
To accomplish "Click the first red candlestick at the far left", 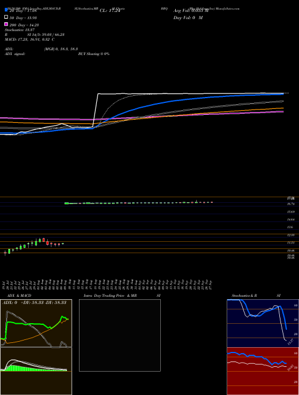I will pyautogui.click(x=5, y=253).
